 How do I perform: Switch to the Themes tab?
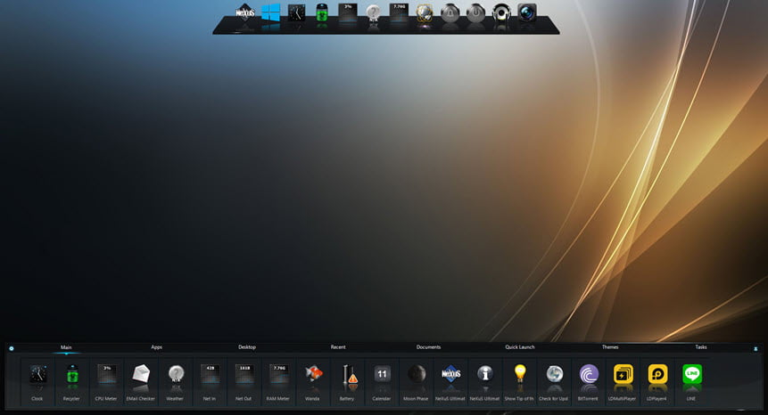tap(610, 347)
